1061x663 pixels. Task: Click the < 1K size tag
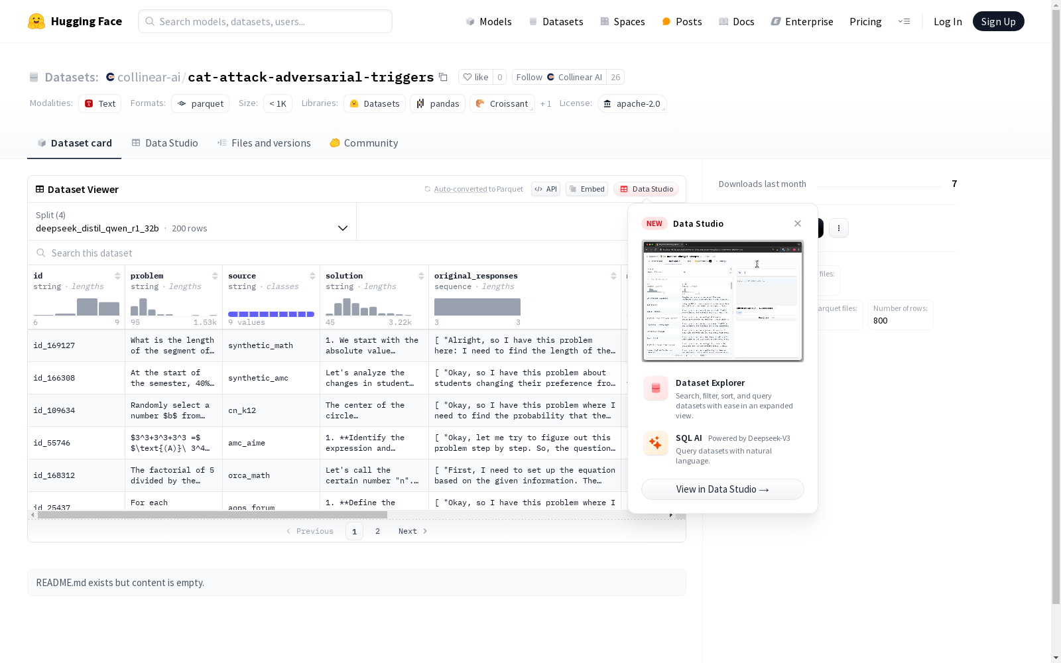click(x=278, y=103)
